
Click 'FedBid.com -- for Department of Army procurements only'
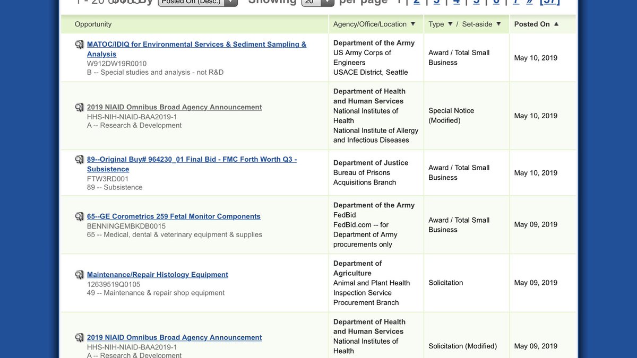pos(365,234)
